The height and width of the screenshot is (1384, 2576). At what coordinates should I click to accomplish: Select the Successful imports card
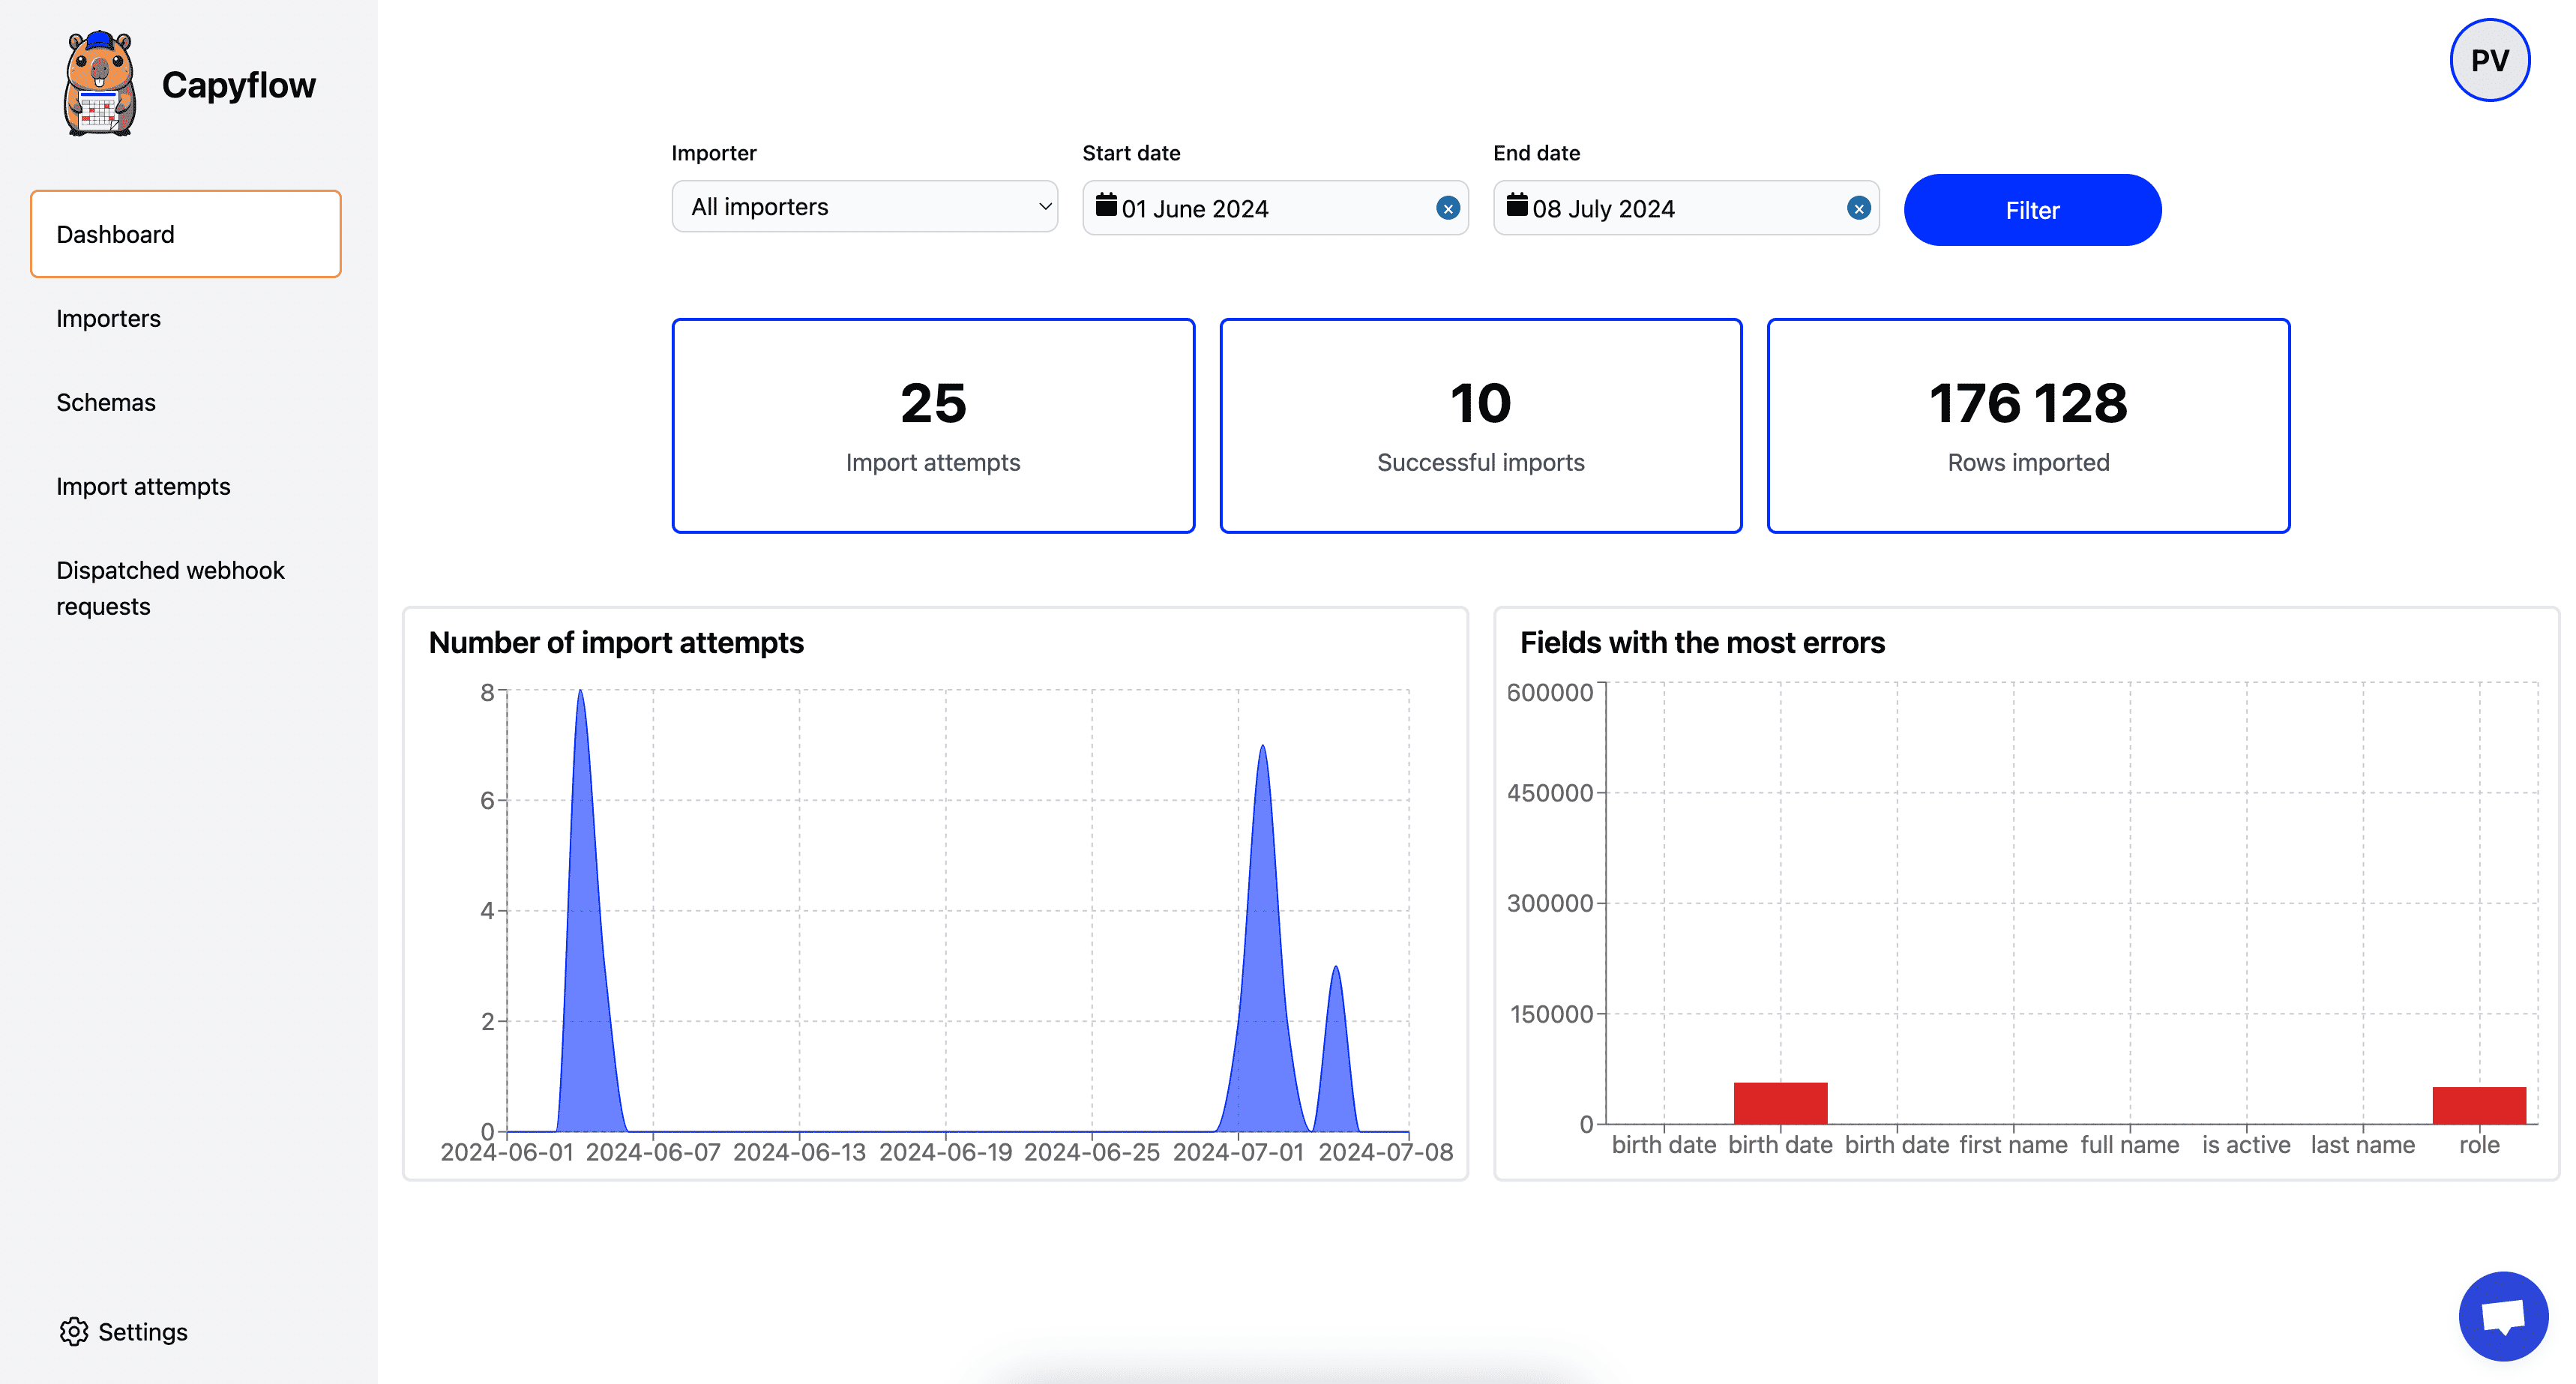tap(1480, 426)
